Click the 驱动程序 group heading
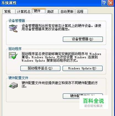The width and height of the screenshot is (115, 116). point(15,49)
